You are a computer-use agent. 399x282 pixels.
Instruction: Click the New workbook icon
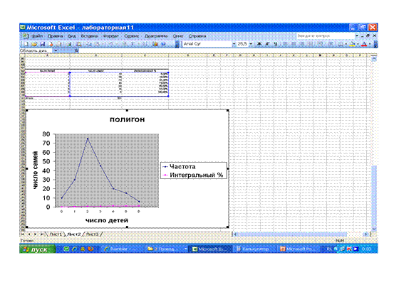click(26, 44)
